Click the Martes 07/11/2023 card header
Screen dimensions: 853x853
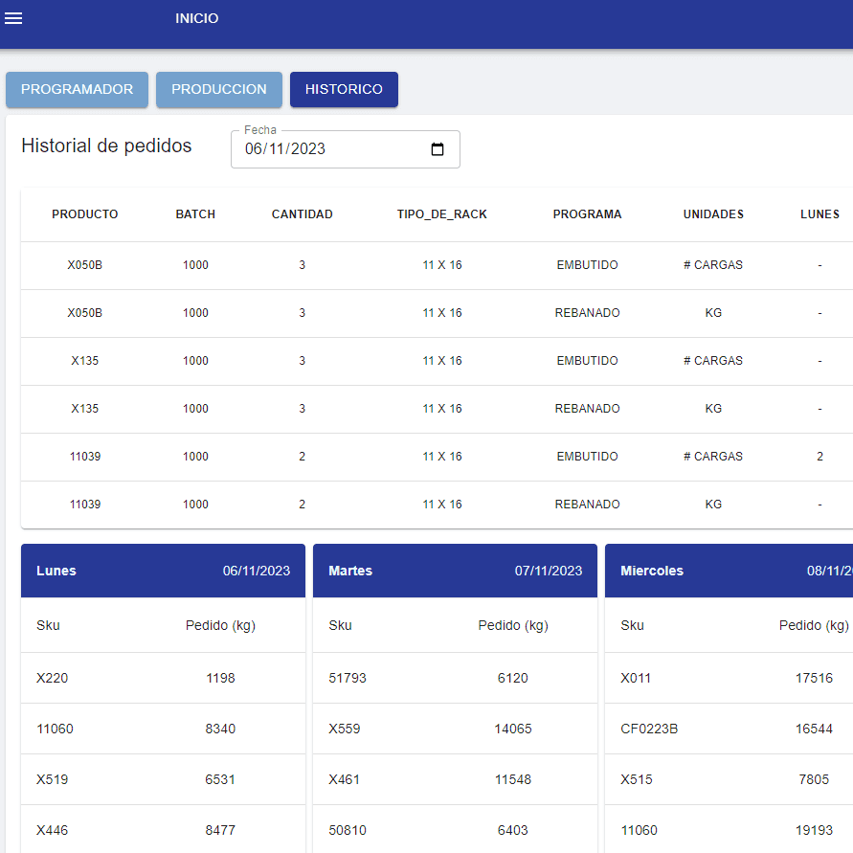455,571
